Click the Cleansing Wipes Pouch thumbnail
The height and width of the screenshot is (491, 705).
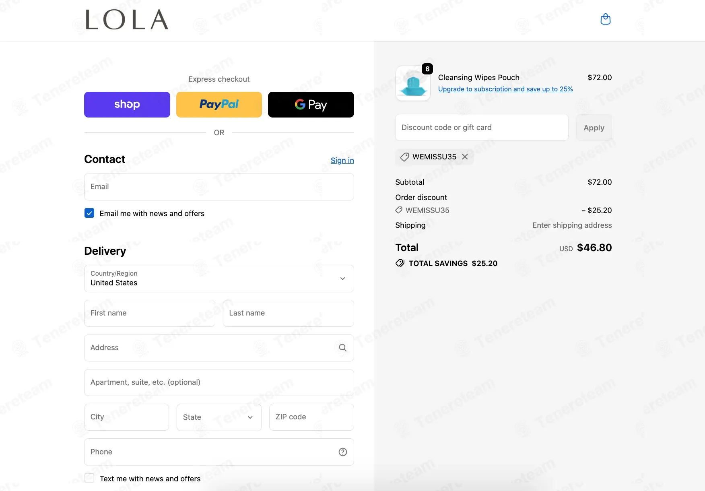[413, 83]
